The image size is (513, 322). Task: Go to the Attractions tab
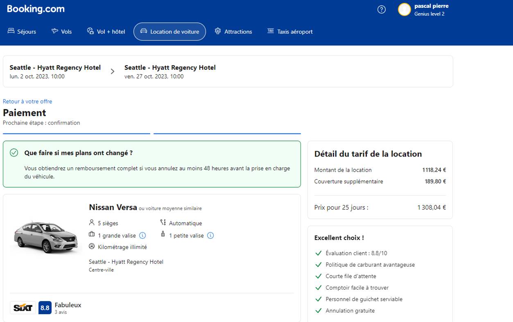click(233, 32)
